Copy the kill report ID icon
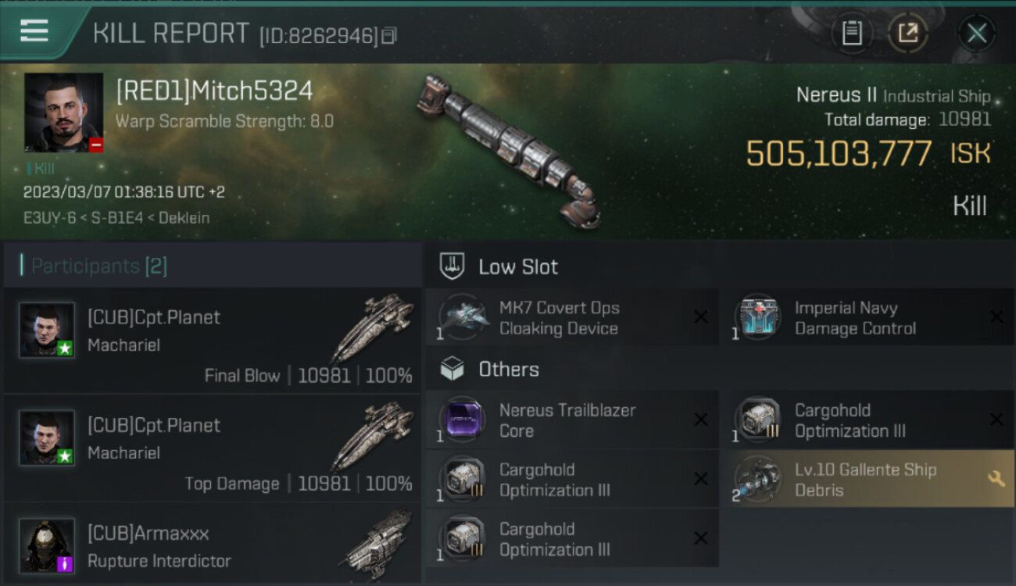This screenshot has width=1016, height=586. coord(389,35)
